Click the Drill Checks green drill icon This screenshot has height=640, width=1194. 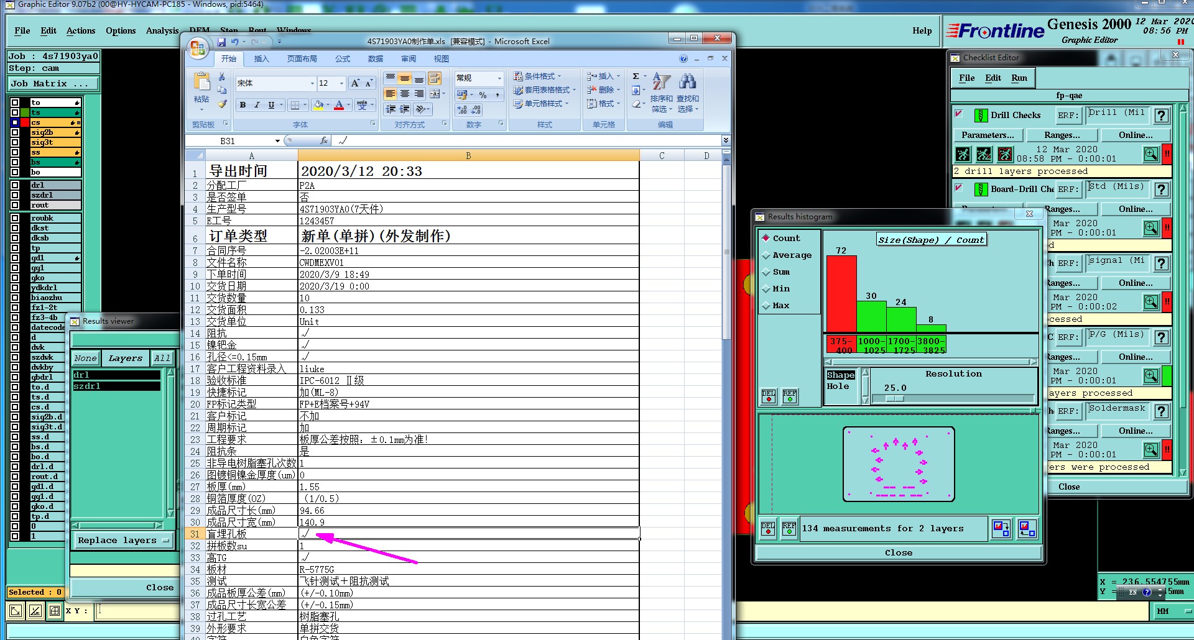click(981, 116)
